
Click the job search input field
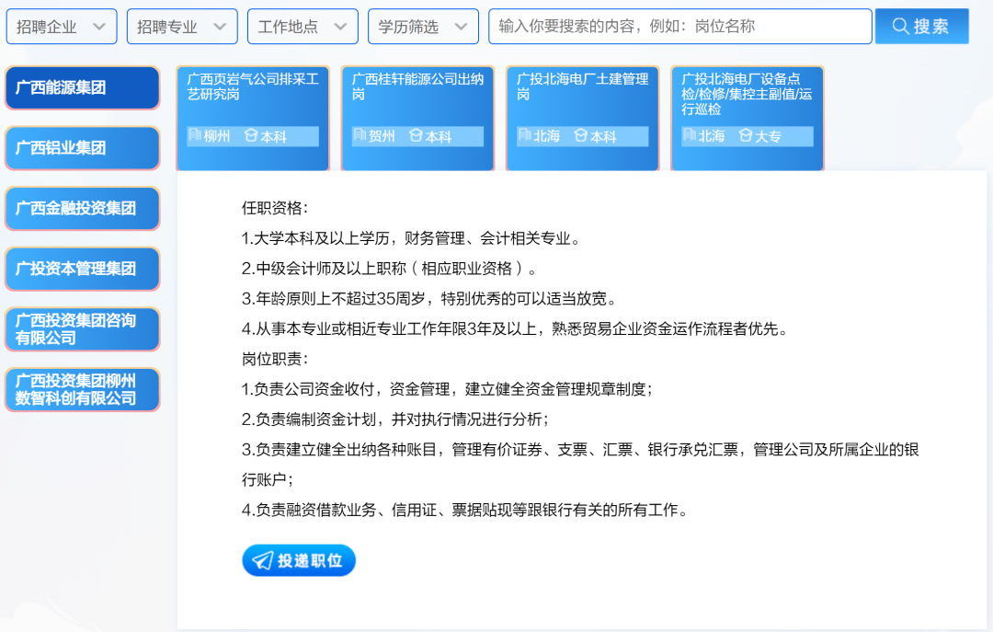(680, 27)
